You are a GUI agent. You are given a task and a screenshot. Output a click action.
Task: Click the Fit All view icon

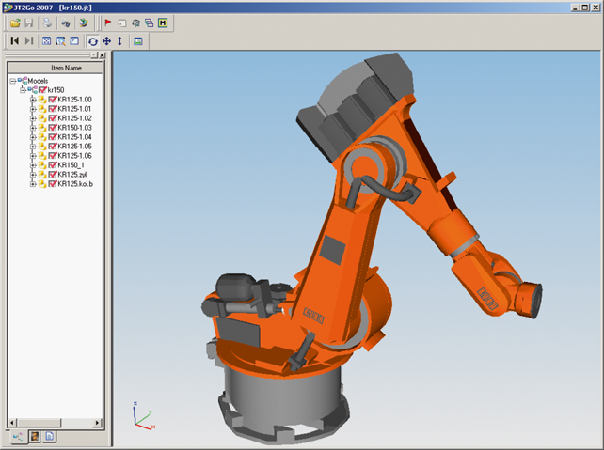tap(47, 40)
